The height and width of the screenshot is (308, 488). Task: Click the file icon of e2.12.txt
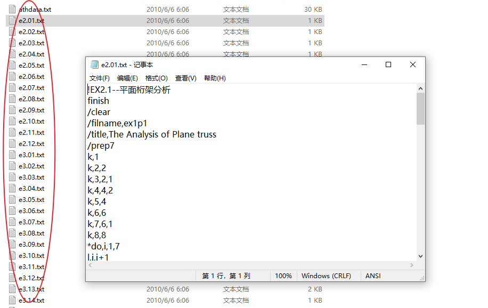coord(12,144)
